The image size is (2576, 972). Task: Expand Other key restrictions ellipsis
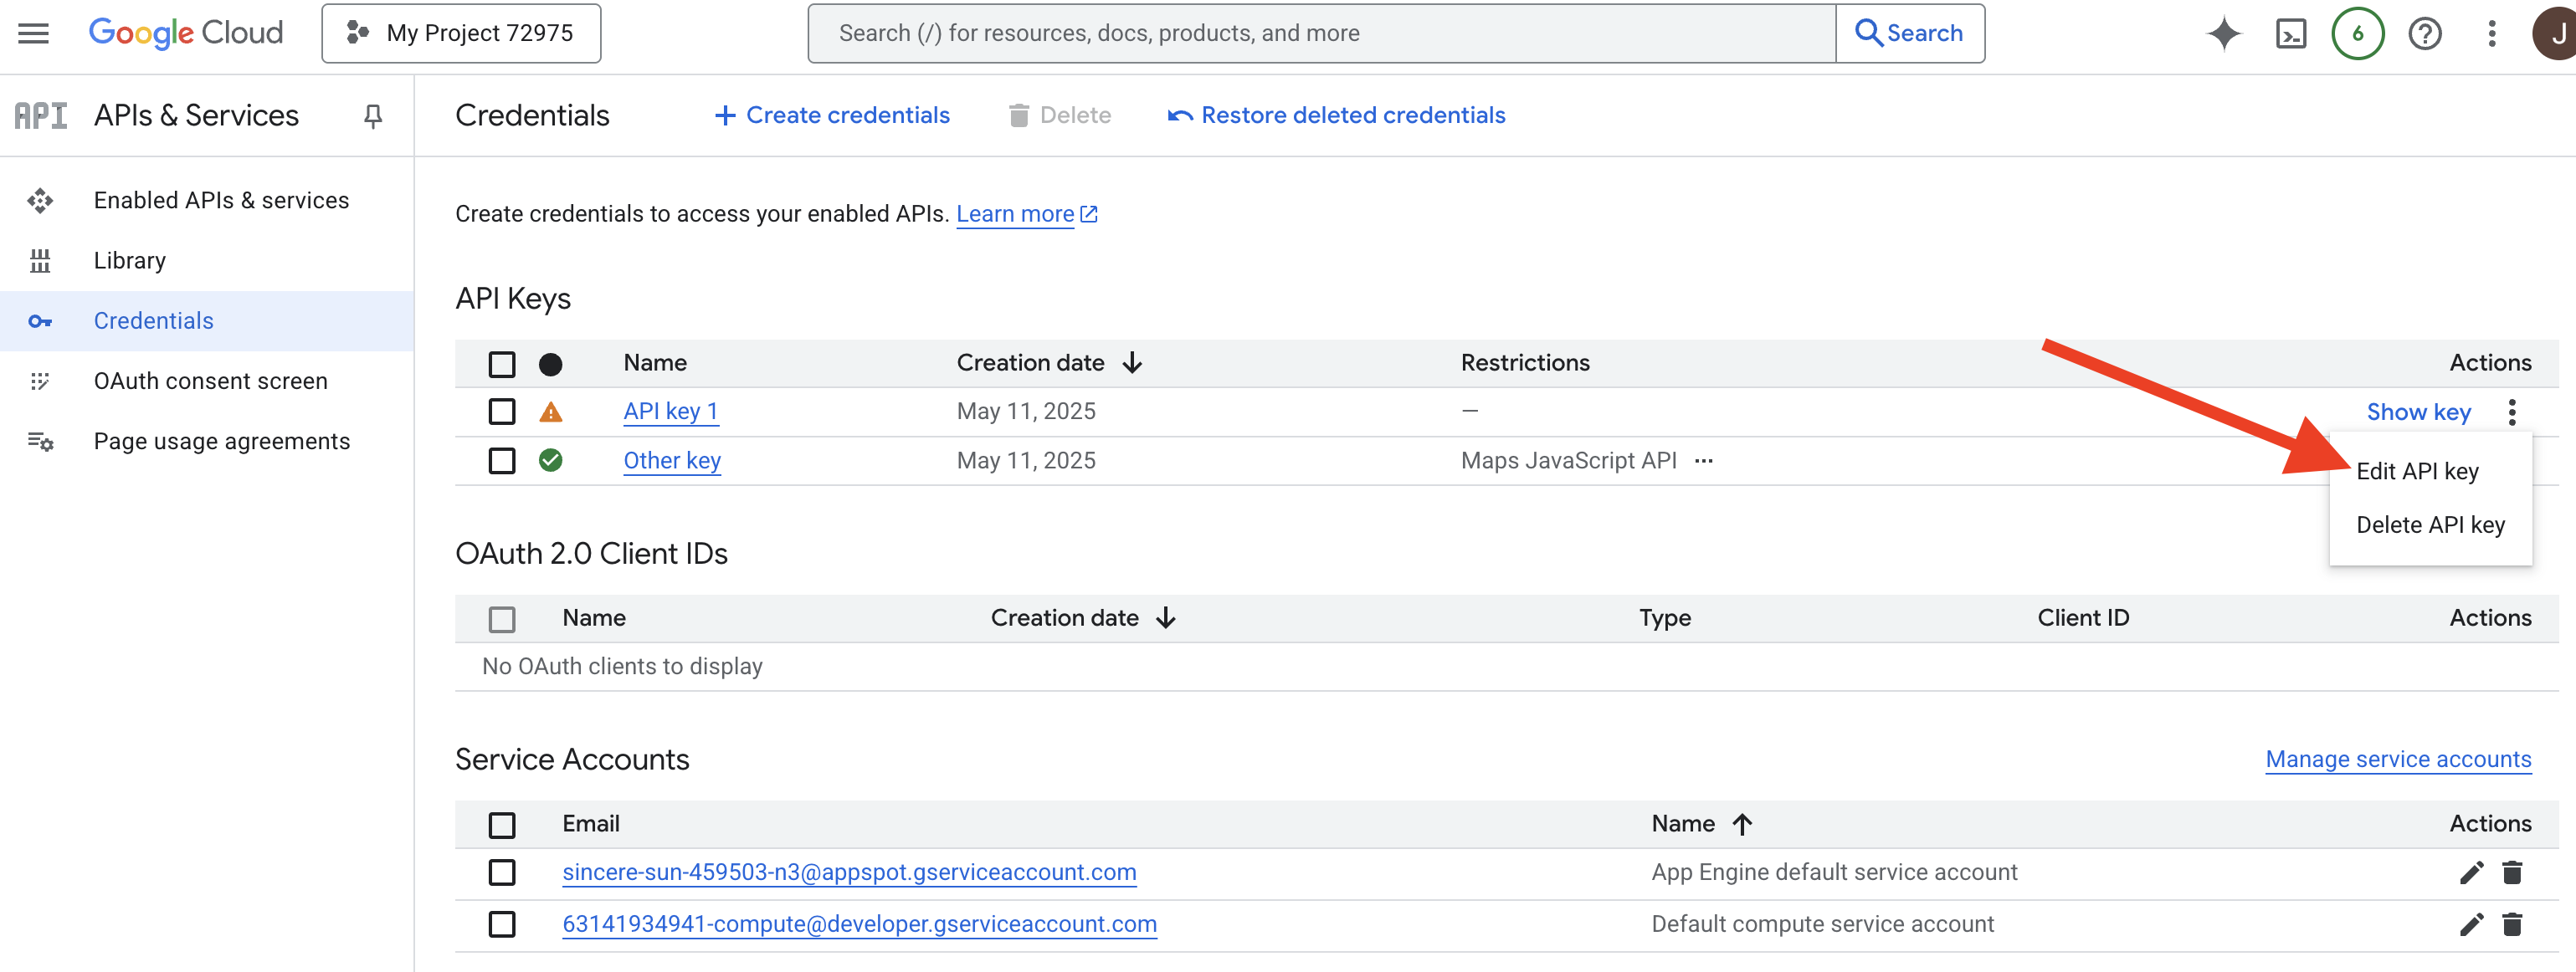tap(1704, 460)
